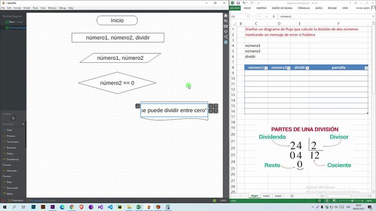Switch to the Hoja3 sheet tab
Screen dimensions: 376x211
[x=278, y=196]
